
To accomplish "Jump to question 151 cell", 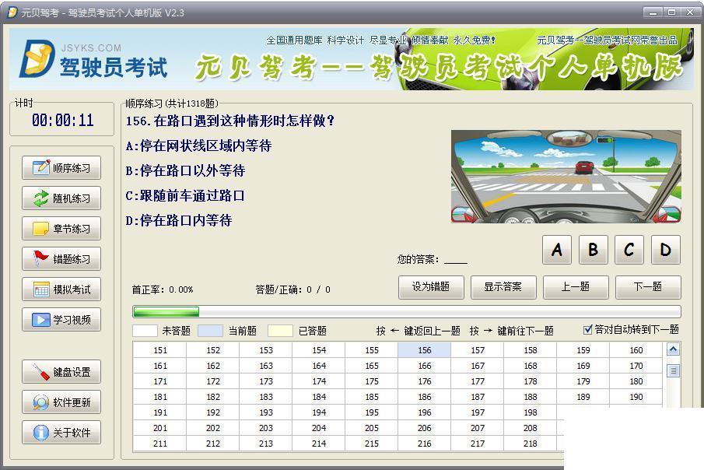I will pyautogui.click(x=159, y=350).
